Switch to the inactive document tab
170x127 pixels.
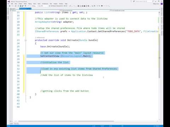pos(13,9)
